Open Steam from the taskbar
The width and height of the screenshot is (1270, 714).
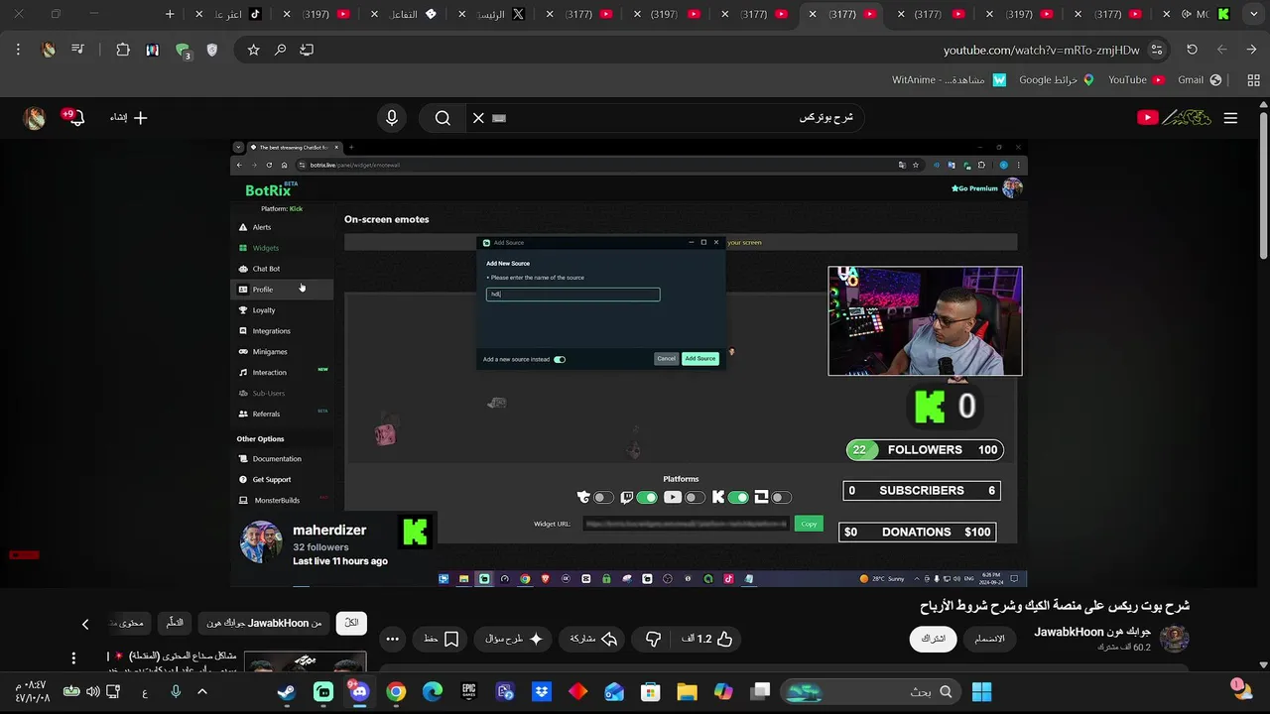pos(287,692)
